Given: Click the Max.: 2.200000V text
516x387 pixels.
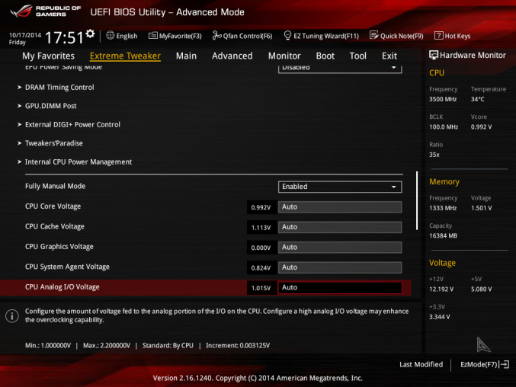Looking at the screenshot, I should (107, 345).
